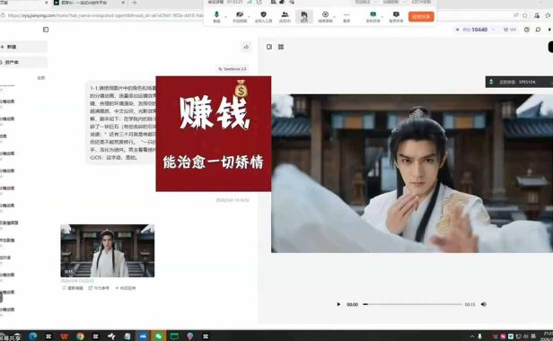Image resolution: width=553 pixels, height=341 pixels.
Task: Close the first browser tab
Action: point(47,3)
